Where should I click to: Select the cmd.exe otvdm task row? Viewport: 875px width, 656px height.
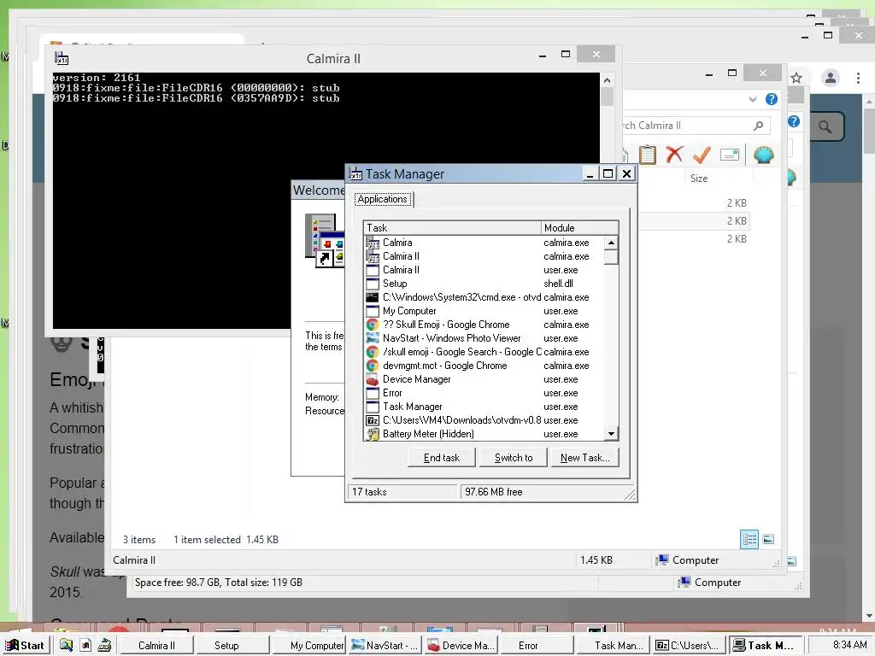[x=484, y=297]
